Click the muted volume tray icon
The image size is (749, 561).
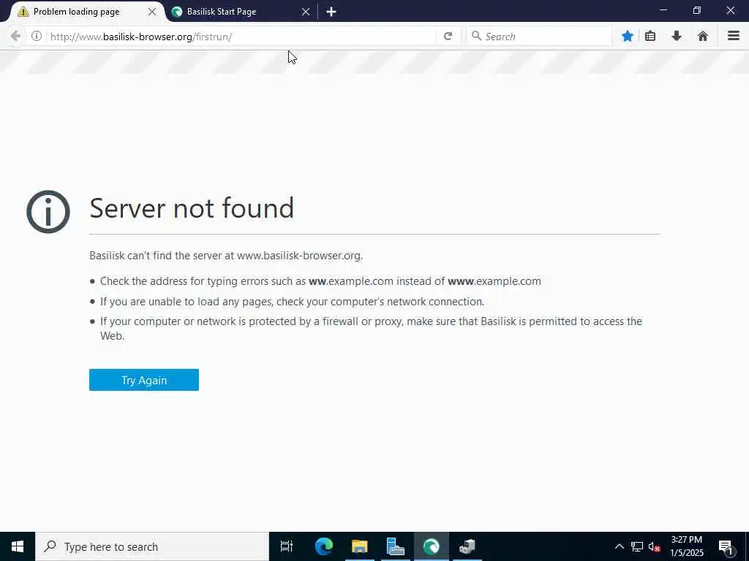[x=654, y=546]
